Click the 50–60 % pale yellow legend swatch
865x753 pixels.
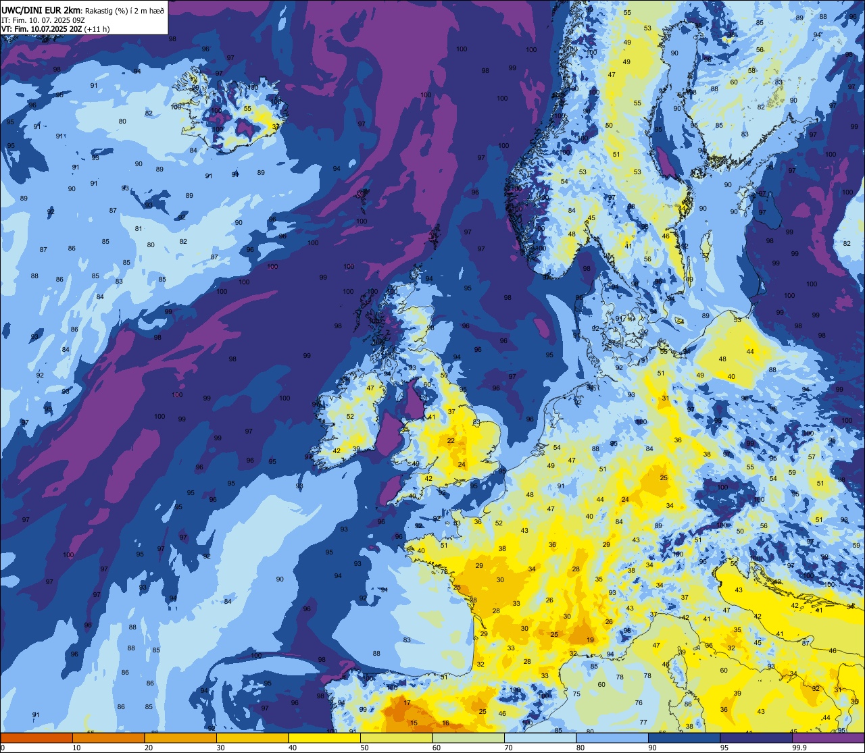396,737
